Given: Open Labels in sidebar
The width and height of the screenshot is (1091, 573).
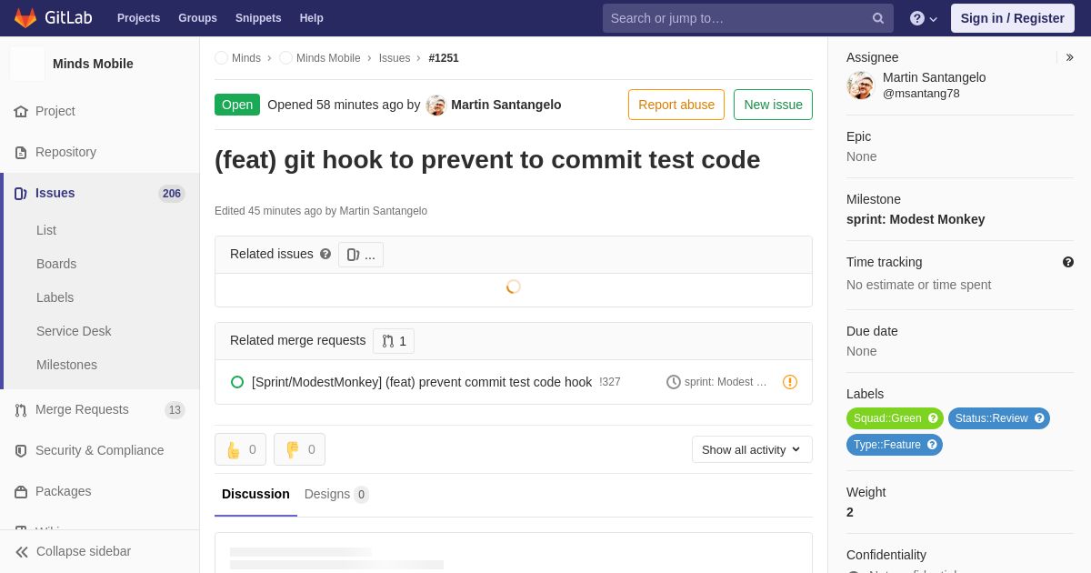Looking at the screenshot, I should 55,297.
